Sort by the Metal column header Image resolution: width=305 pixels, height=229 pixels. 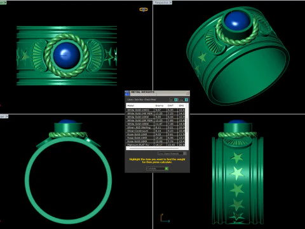pos(140,106)
